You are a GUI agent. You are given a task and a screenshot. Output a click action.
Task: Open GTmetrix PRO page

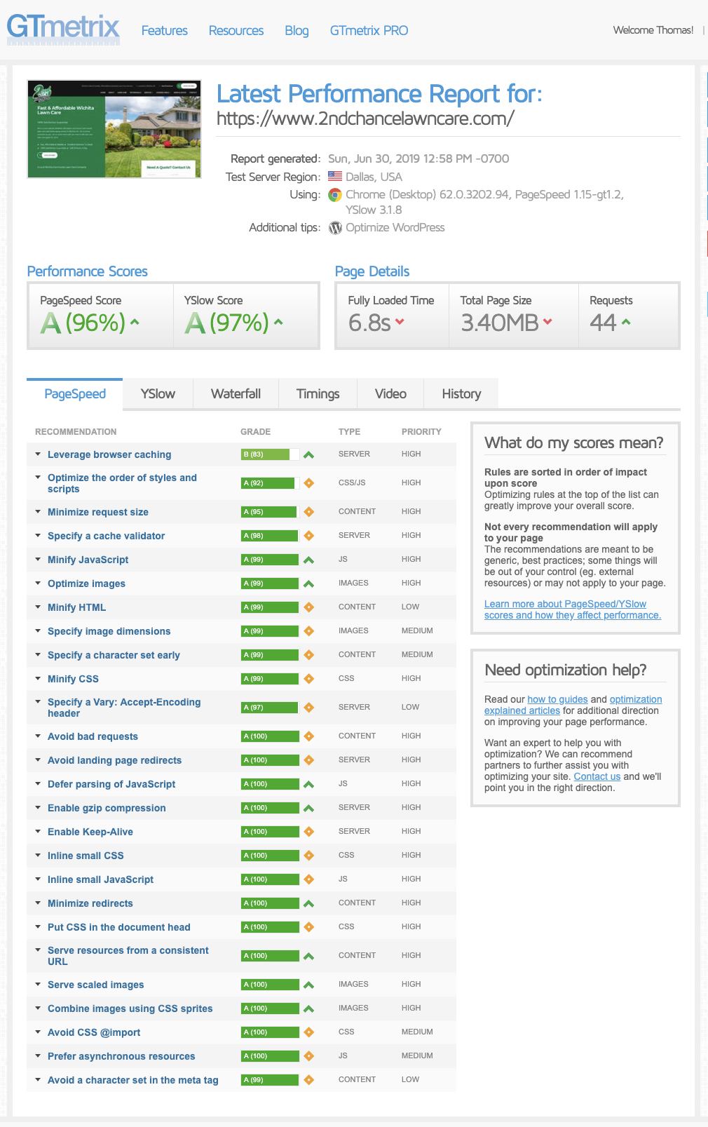369,30
